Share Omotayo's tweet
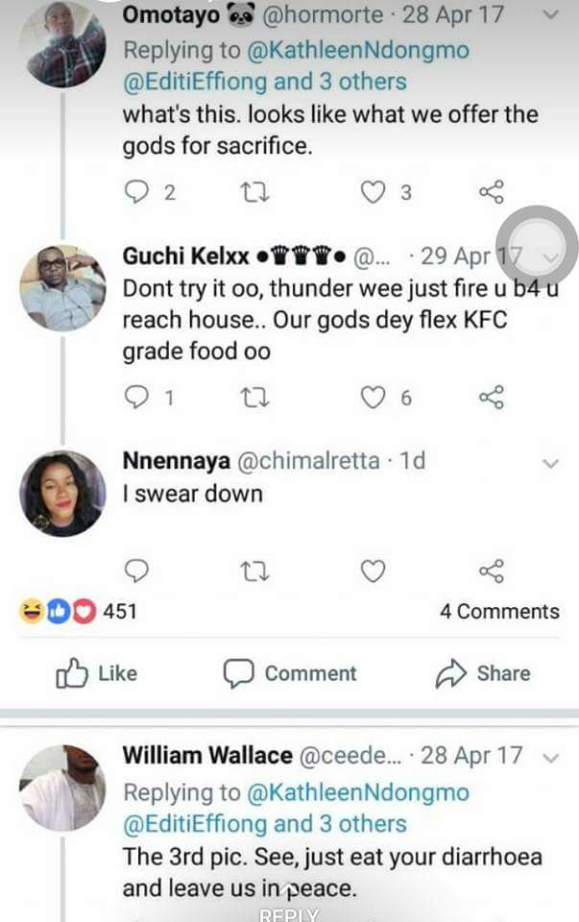 [491, 192]
